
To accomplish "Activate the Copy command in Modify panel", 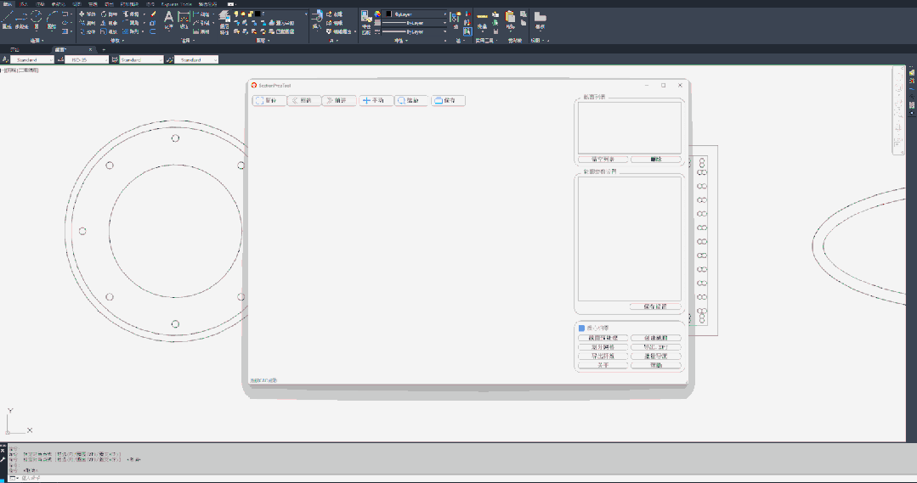I will [88, 23].
